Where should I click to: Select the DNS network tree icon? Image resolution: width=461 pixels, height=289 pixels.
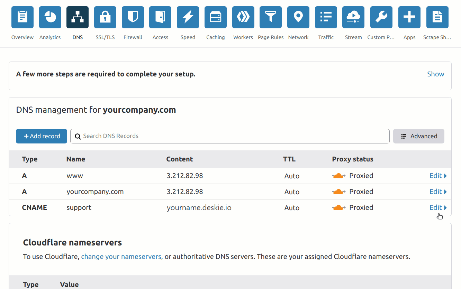pos(78,17)
